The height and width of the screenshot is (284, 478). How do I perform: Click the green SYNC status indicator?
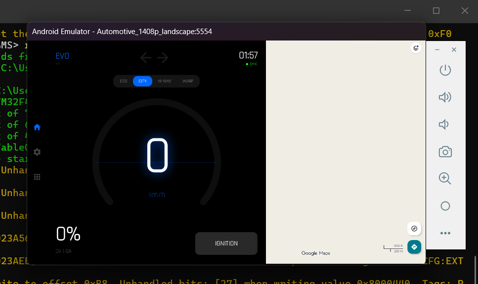tap(252, 64)
